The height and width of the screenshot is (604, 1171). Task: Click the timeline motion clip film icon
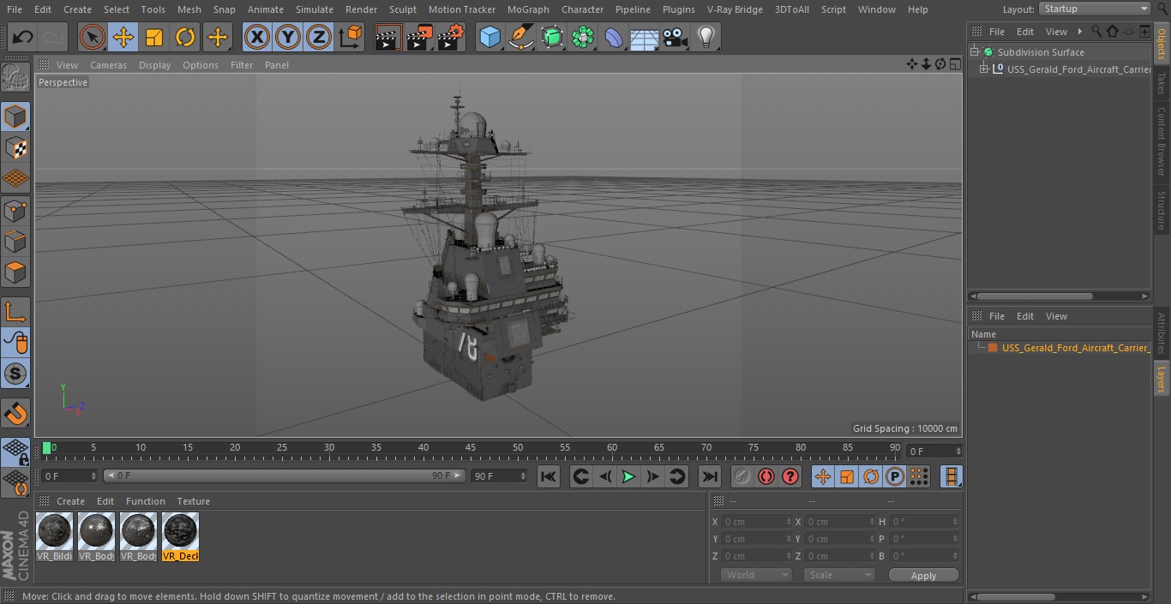pos(951,476)
